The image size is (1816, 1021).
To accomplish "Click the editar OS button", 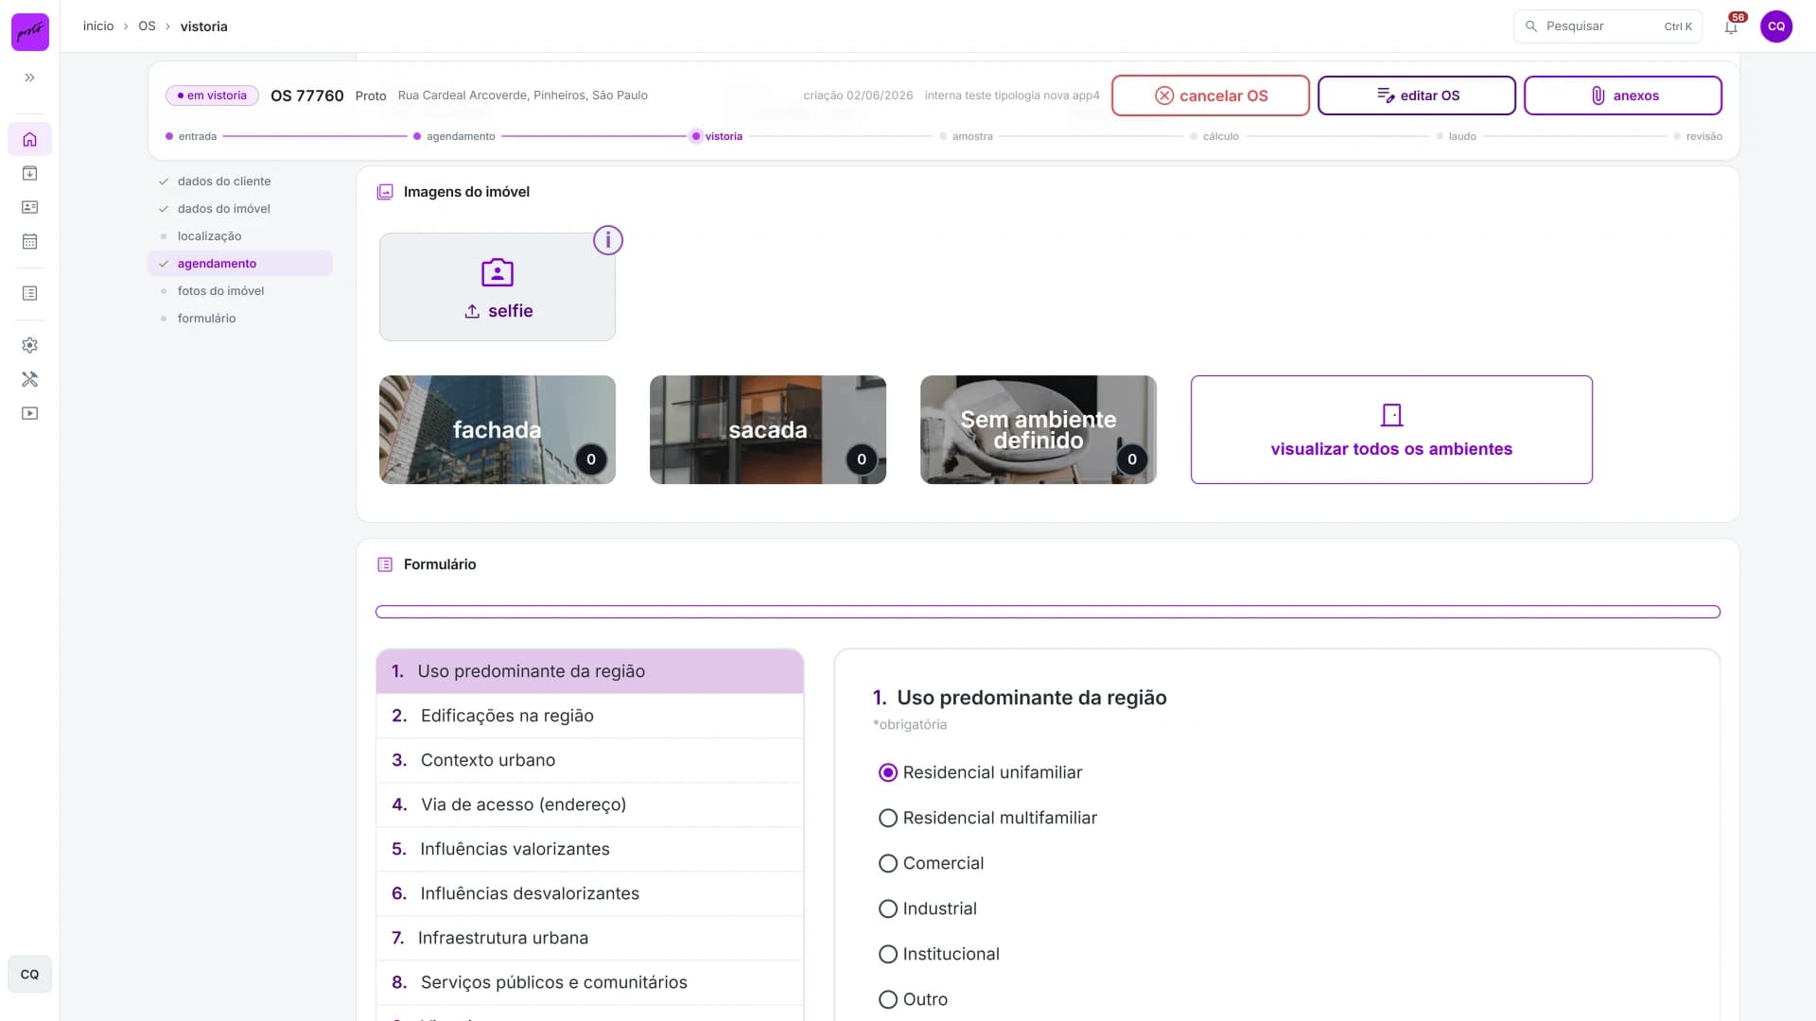I will click(x=1417, y=95).
